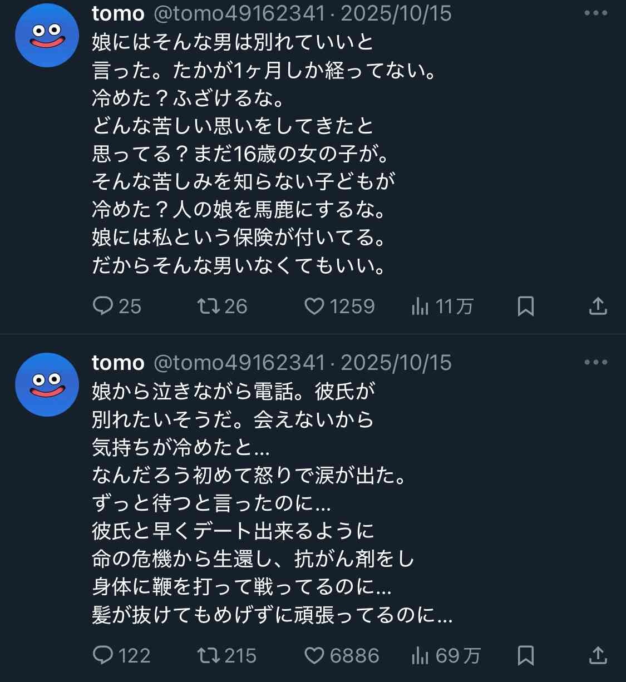Bookmark the tweet with 1259 likes
626x682 pixels.
click(x=526, y=306)
